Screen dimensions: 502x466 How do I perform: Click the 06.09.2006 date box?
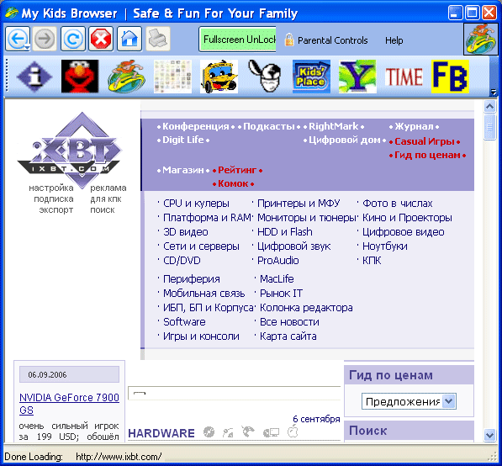coord(69,374)
